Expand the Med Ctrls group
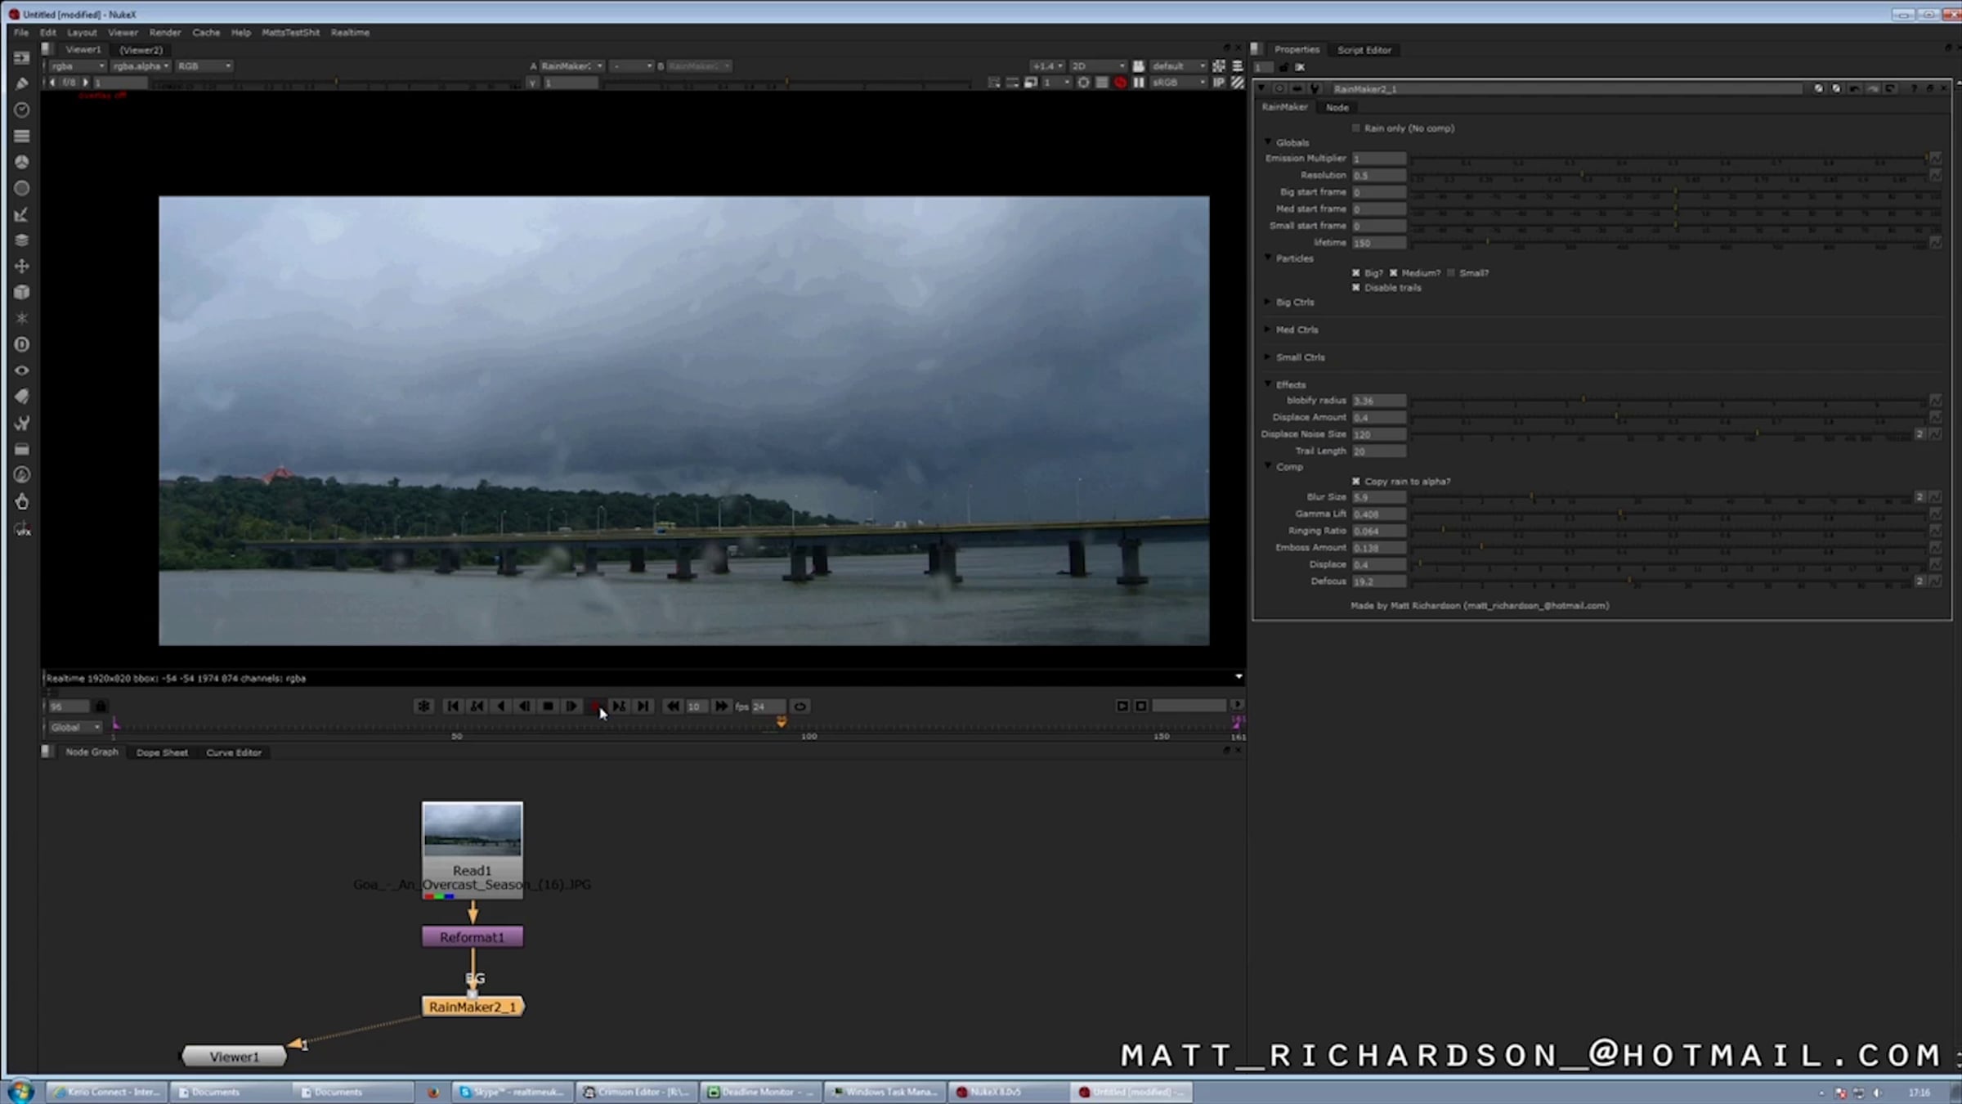1962x1104 pixels. 1268,330
